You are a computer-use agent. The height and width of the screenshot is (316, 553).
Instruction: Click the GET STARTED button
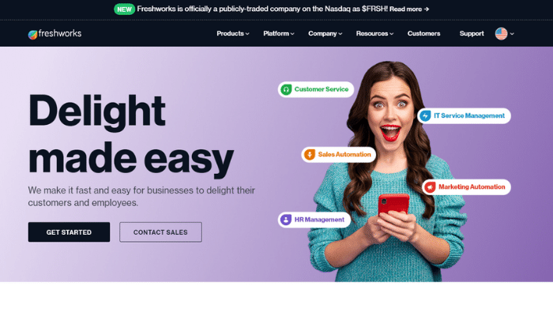click(70, 232)
